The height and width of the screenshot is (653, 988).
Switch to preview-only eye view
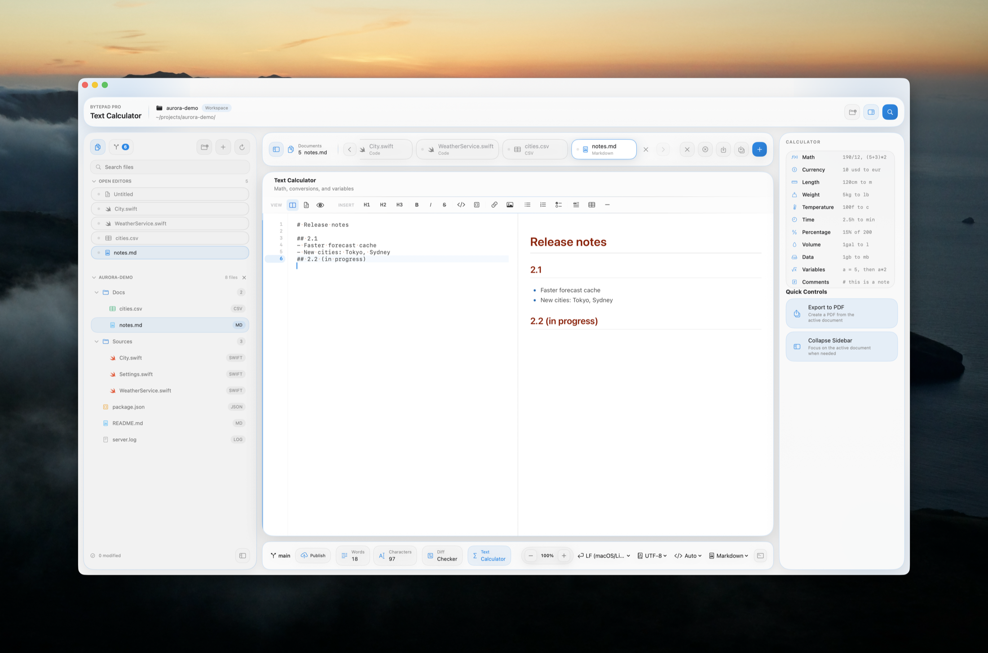[320, 205]
